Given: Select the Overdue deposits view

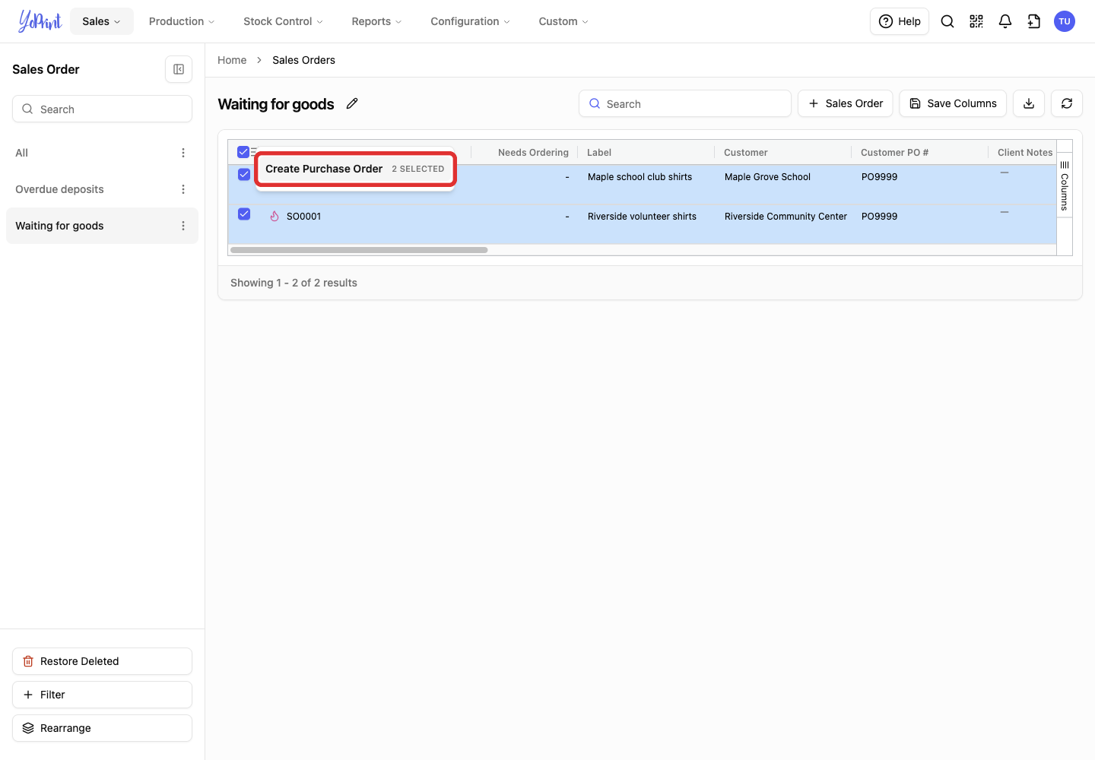Looking at the screenshot, I should 102,189.
